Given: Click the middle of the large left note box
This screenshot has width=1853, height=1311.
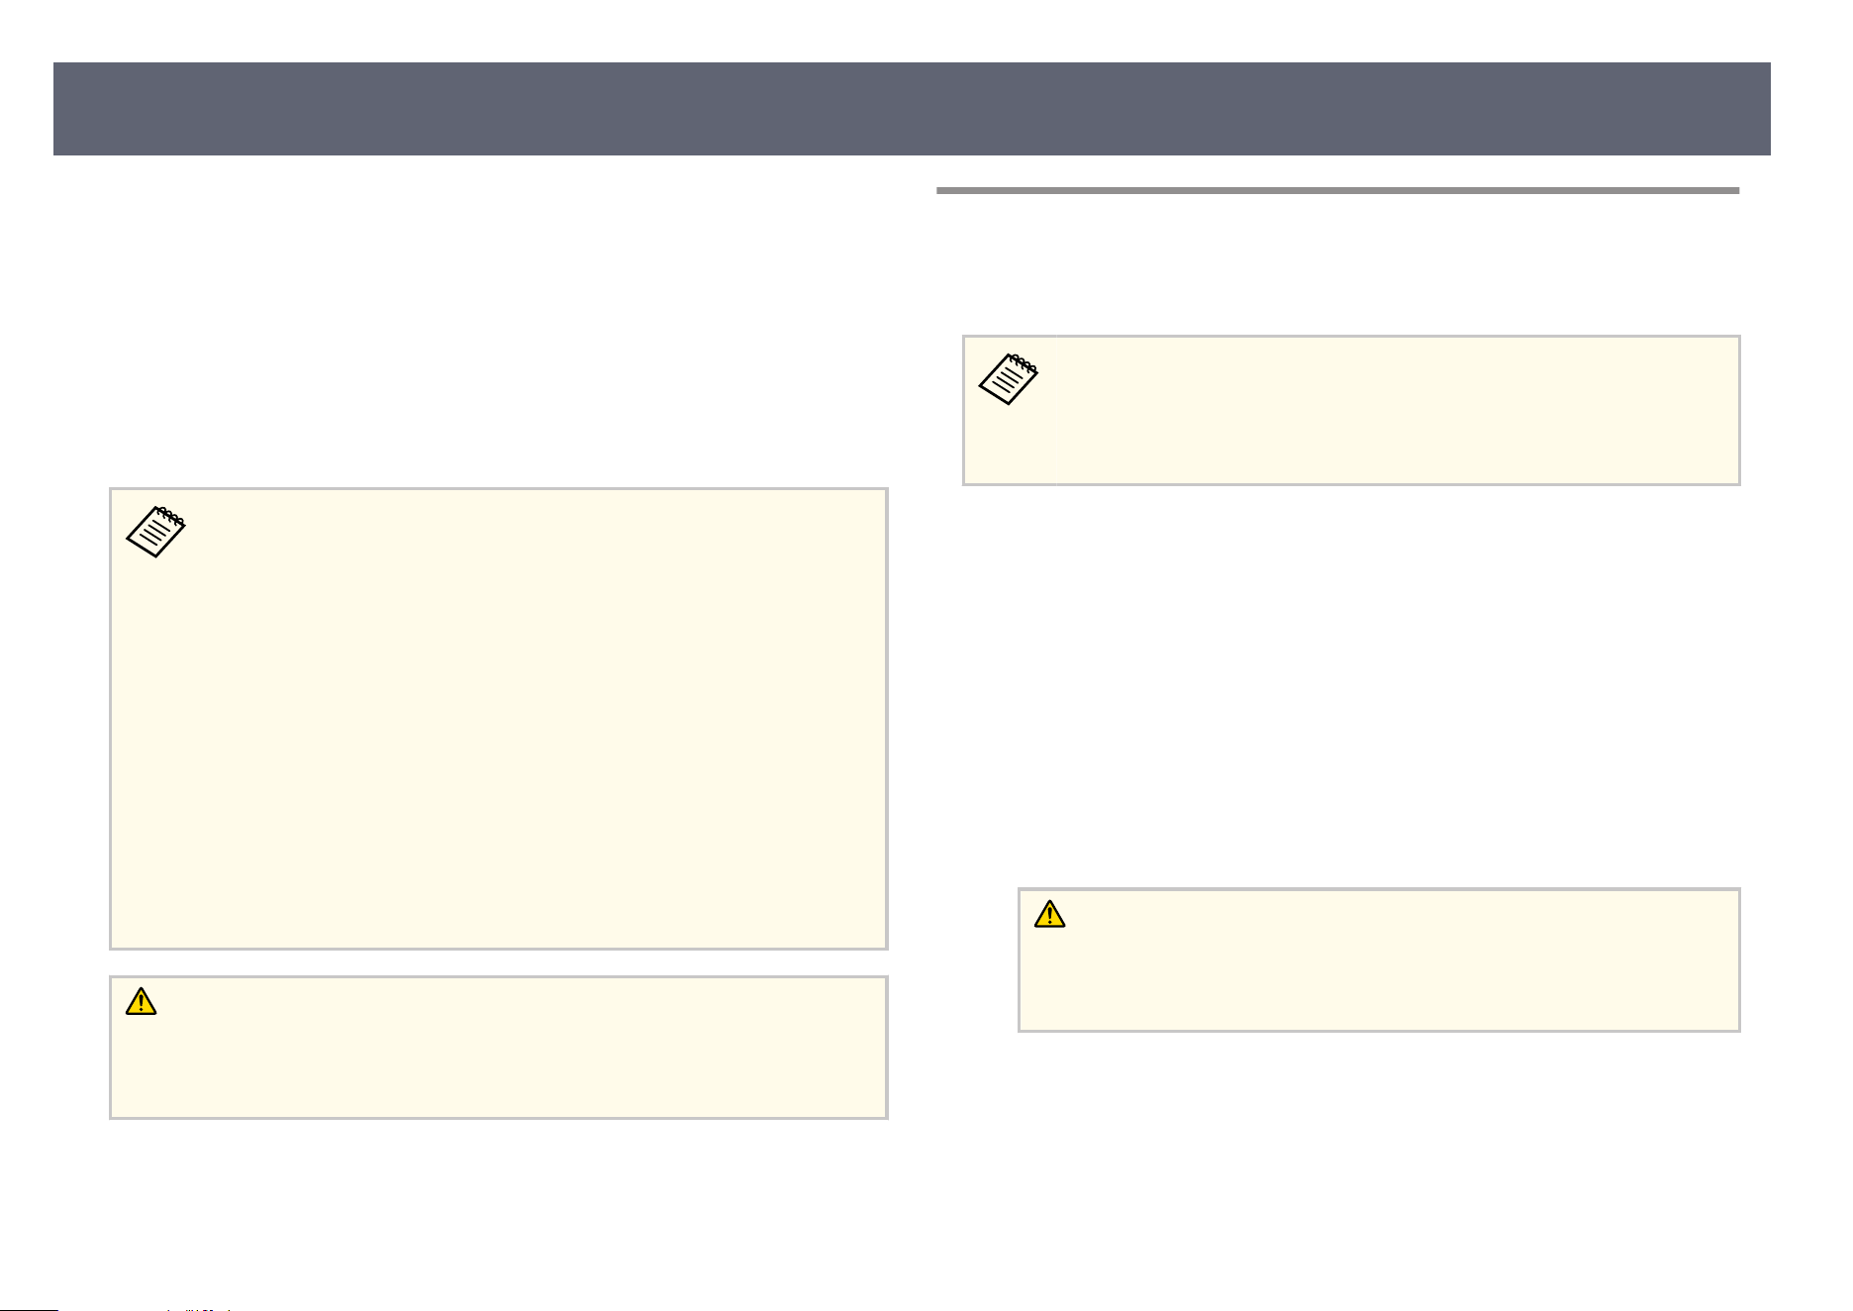Looking at the screenshot, I should [499, 719].
